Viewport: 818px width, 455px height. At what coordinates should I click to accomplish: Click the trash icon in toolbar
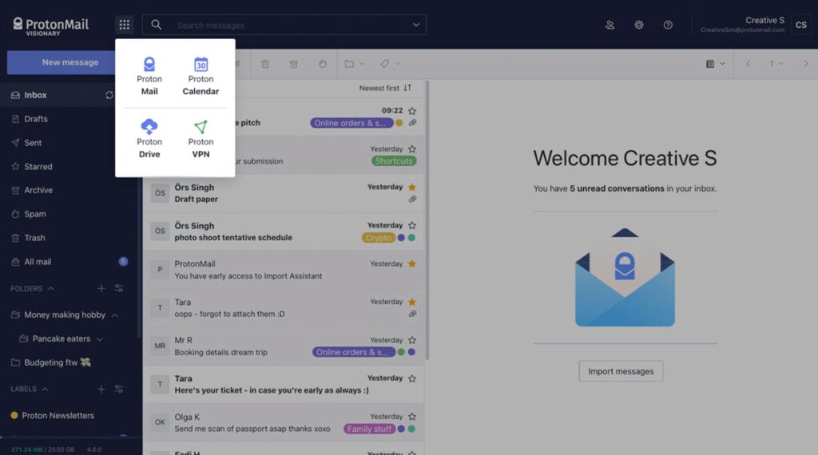point(265,64)
